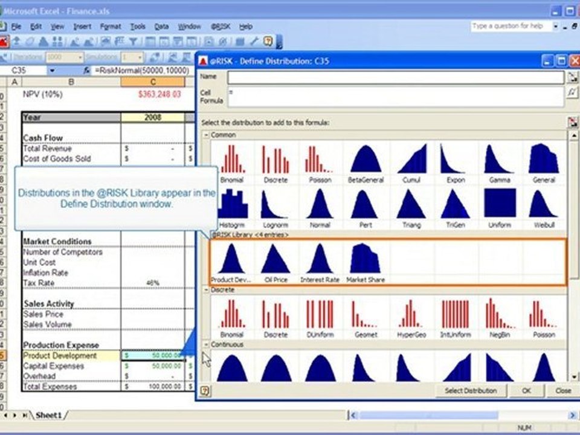The width and height of the screenshot is (580, 435).
Task: Open the Insert menu
Action: point(82,26)
